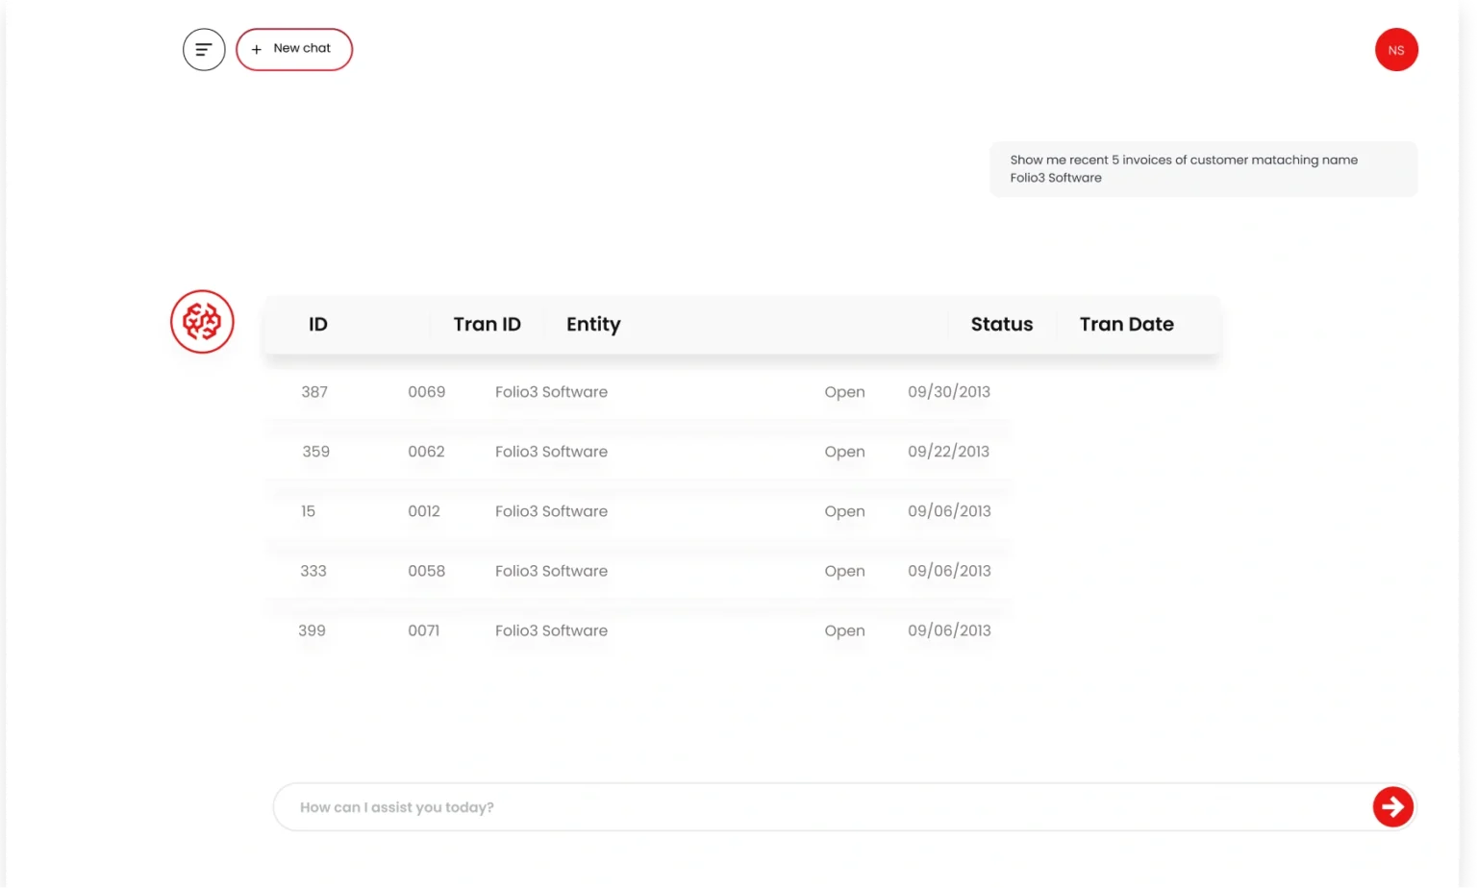The width and height of the screenshot is (1477, 888).
Task: Select invoice ID 387
Action: 314,392
